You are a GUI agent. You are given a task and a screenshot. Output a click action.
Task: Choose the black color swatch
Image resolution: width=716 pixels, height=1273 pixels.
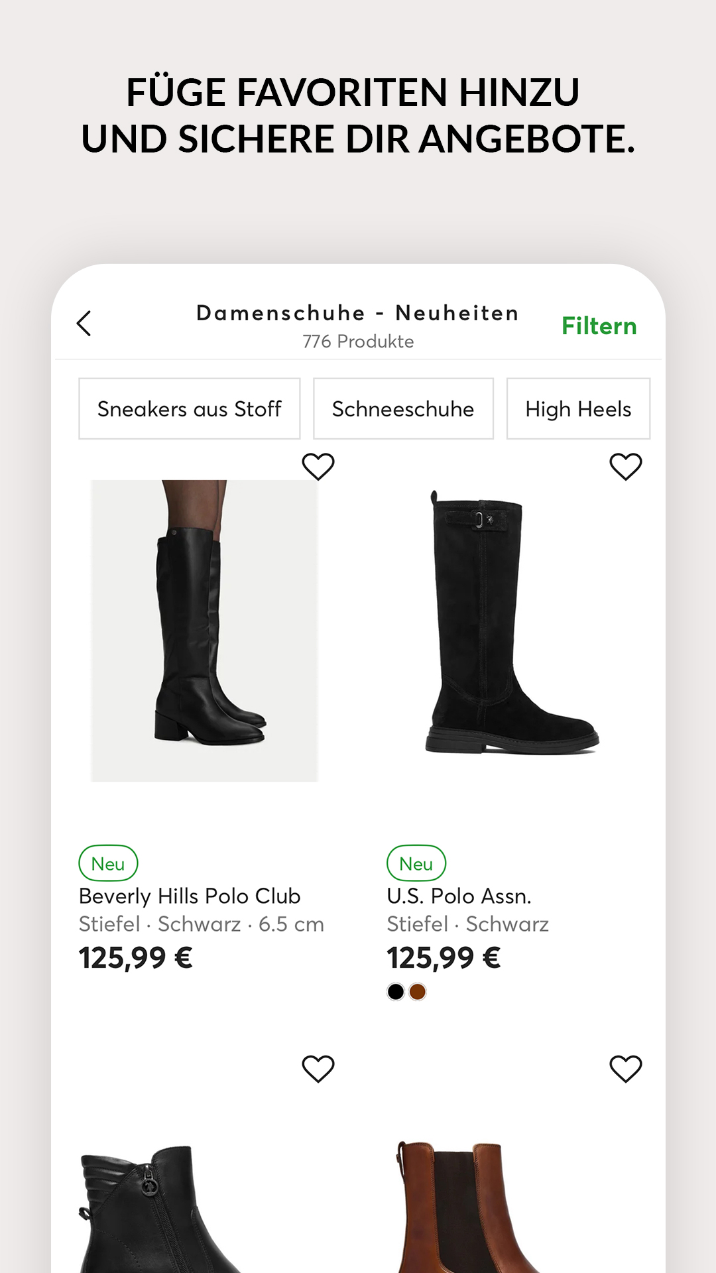pos(396,992)
